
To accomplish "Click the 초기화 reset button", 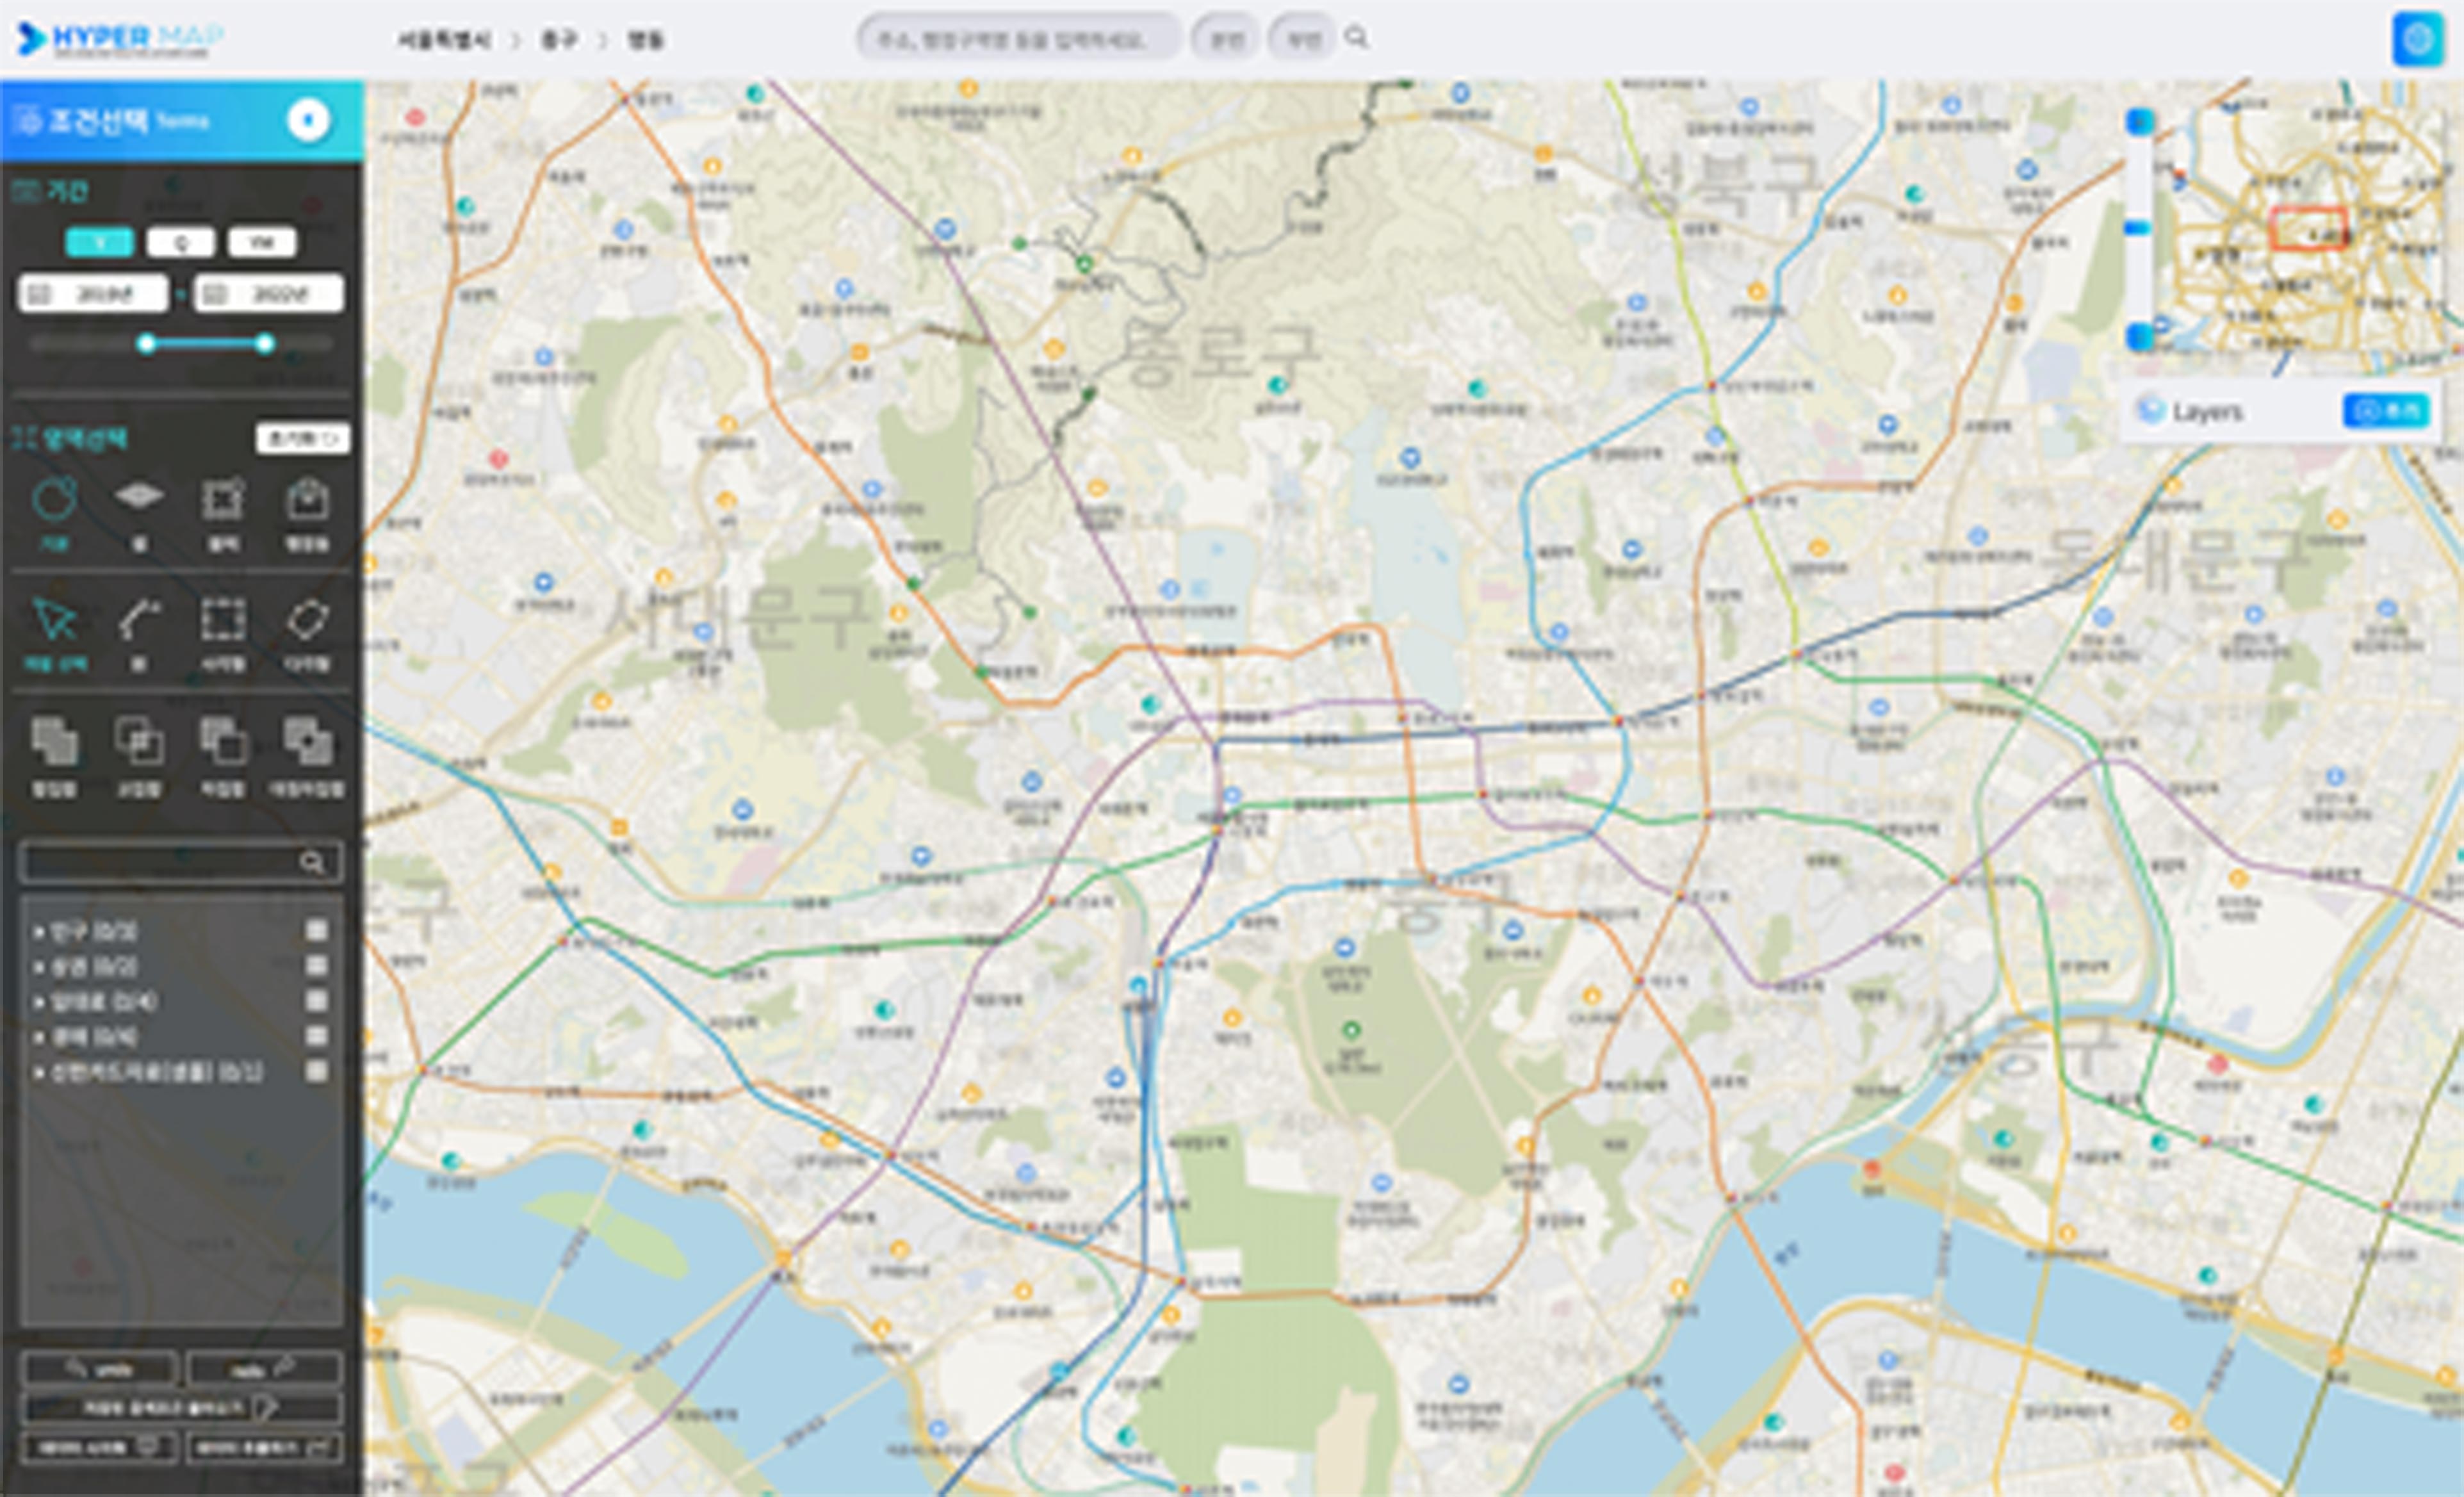I will 302,438.
